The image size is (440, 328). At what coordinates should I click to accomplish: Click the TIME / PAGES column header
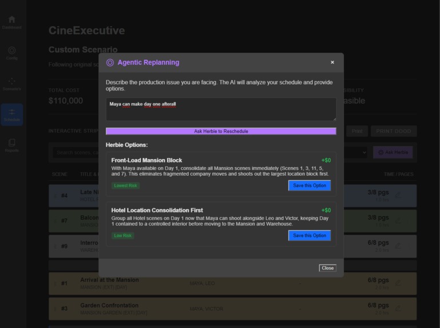tap(398, 175)
